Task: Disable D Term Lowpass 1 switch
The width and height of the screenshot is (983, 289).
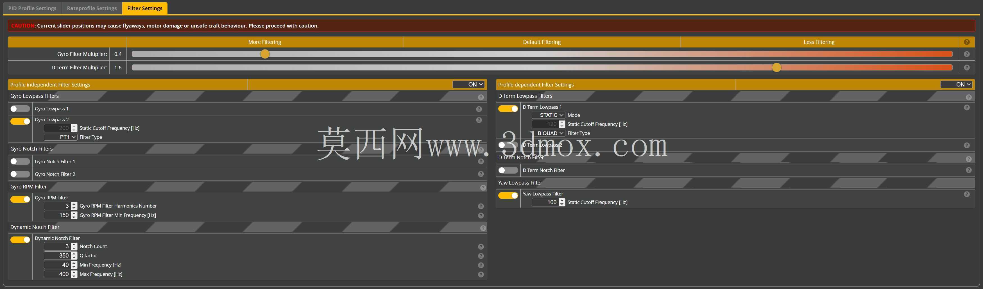Action: (508, 109)
